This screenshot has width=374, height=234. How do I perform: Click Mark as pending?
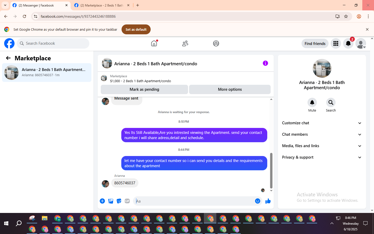144,89
